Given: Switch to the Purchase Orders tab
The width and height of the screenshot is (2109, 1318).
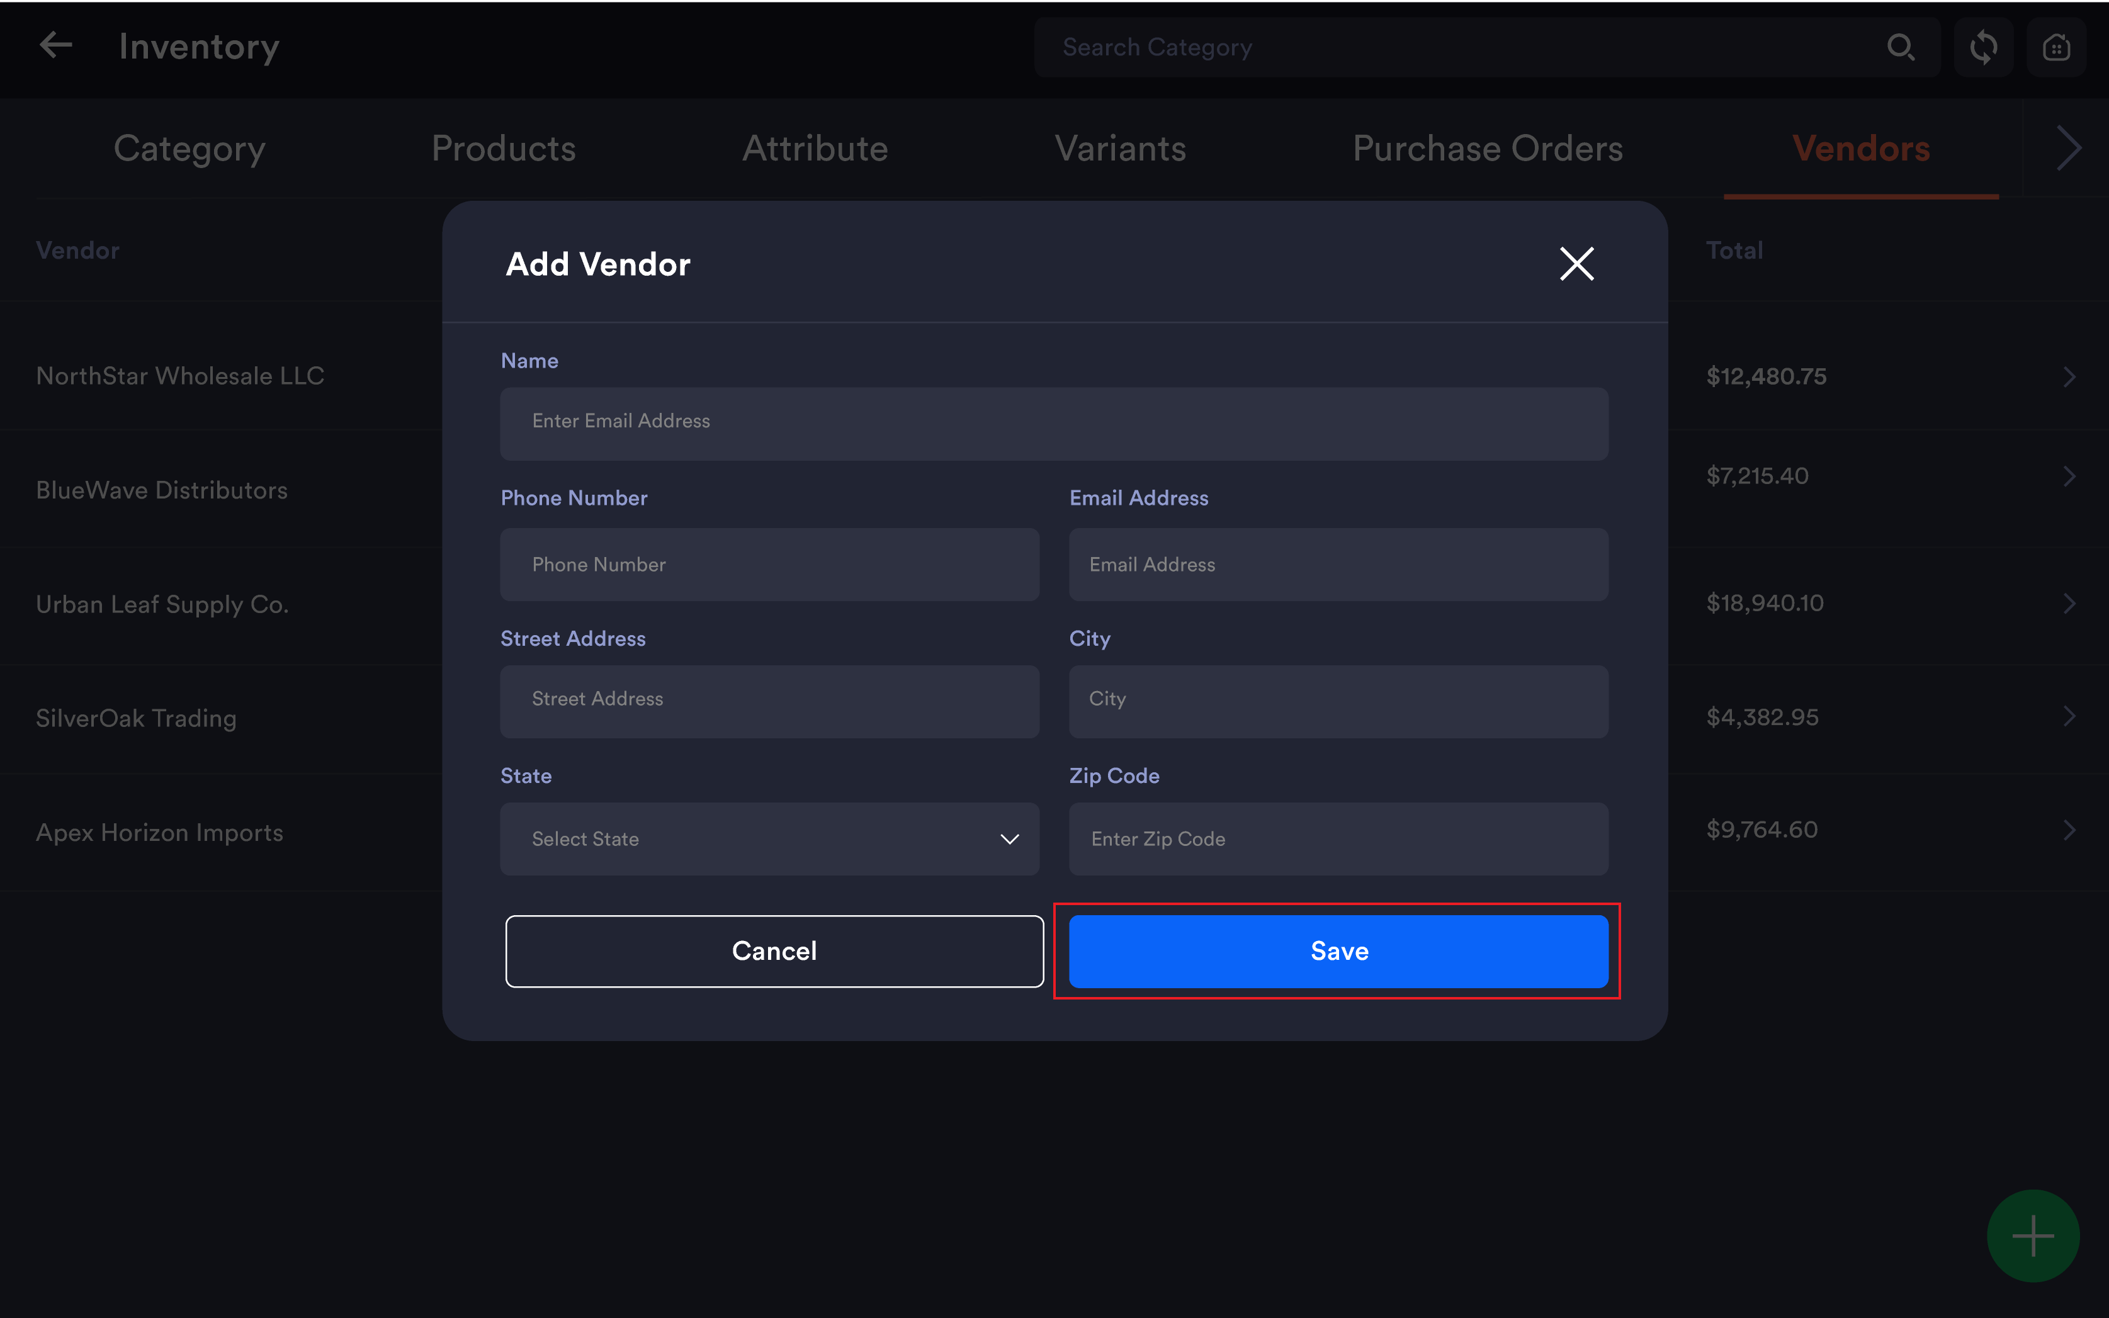Looking at the screenshot, I should coord(1488,148).
